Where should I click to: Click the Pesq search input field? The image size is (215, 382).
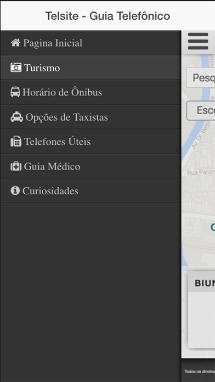click(x=201, y=78)
